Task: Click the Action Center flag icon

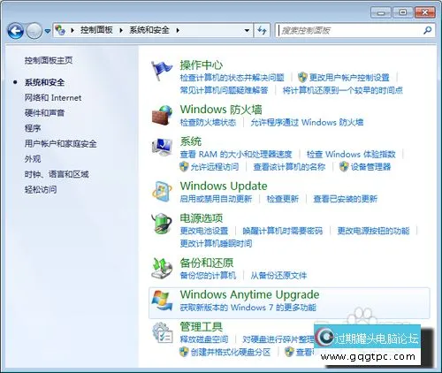Action: 161,71
